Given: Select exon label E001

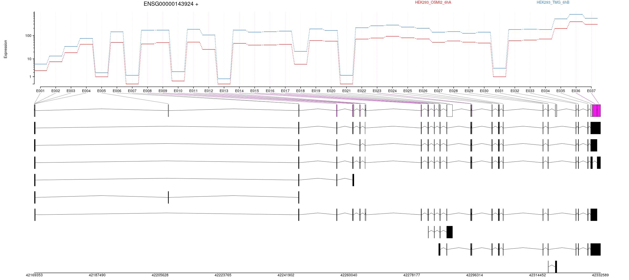Looking at the screenshot, I should pyautogui.click(x=40, y=91).
